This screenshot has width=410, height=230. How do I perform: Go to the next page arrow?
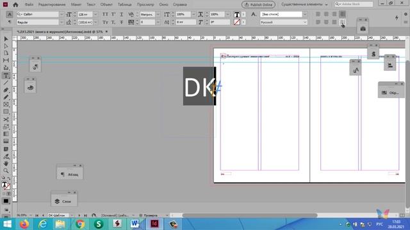(x=79, y=215)
